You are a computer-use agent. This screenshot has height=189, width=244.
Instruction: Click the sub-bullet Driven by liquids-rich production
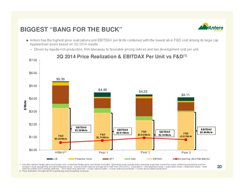(x=114, y=49)
